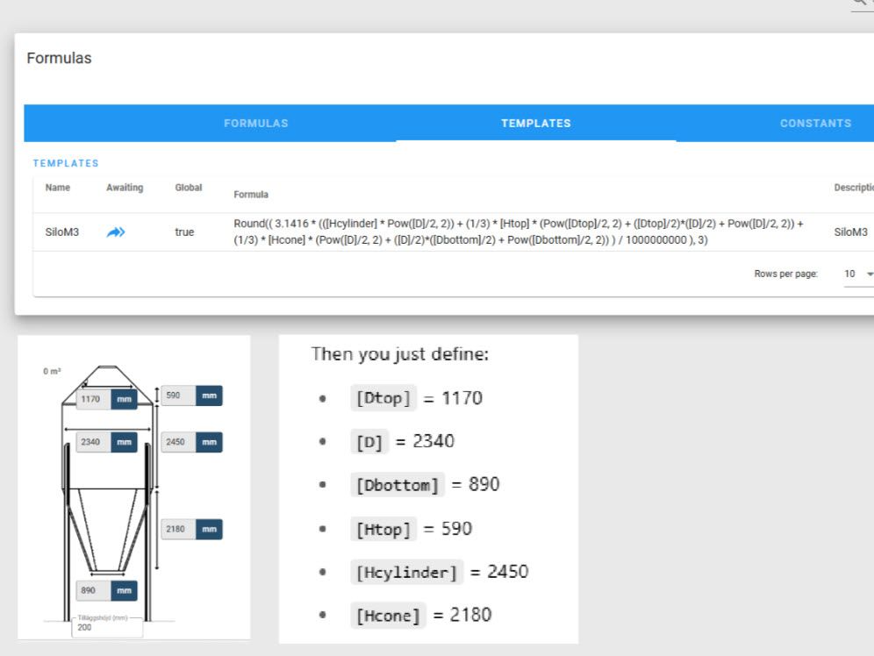874x656 pixels.
Task: Click the Awaiting arrow icon for SiloM3
Action: (116, 232)
